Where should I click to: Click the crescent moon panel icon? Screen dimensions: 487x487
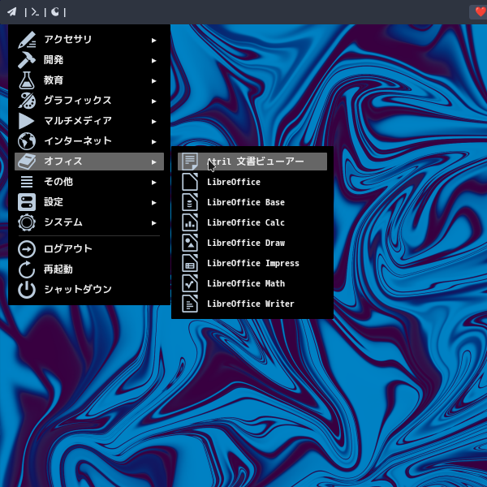tap(55, 12)
